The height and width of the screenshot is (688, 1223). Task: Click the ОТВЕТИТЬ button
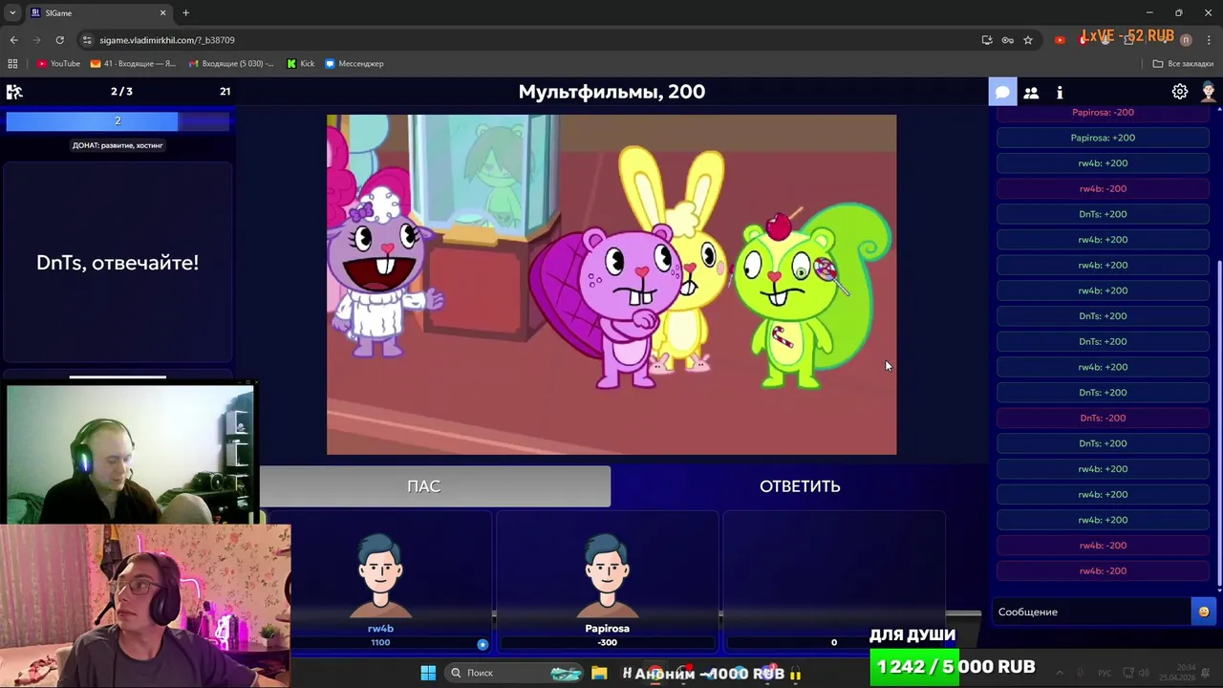(x=800, y=486)
